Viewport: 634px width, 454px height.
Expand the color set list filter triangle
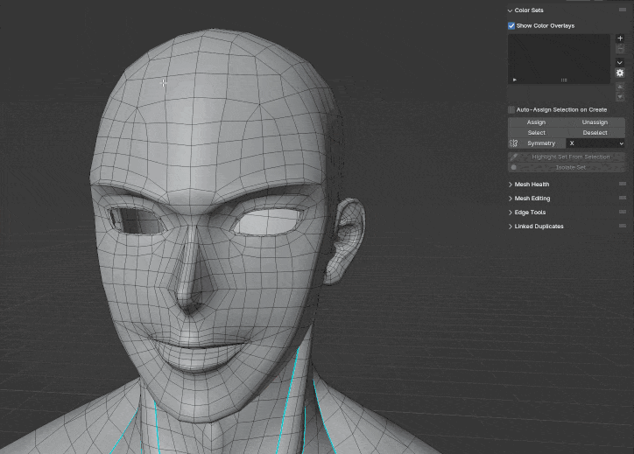coord(515,80)
